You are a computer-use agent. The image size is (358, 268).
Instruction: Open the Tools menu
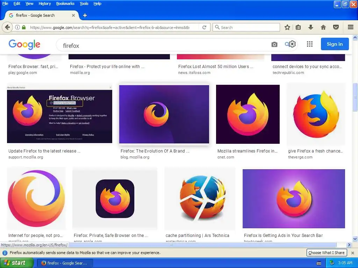84,3
